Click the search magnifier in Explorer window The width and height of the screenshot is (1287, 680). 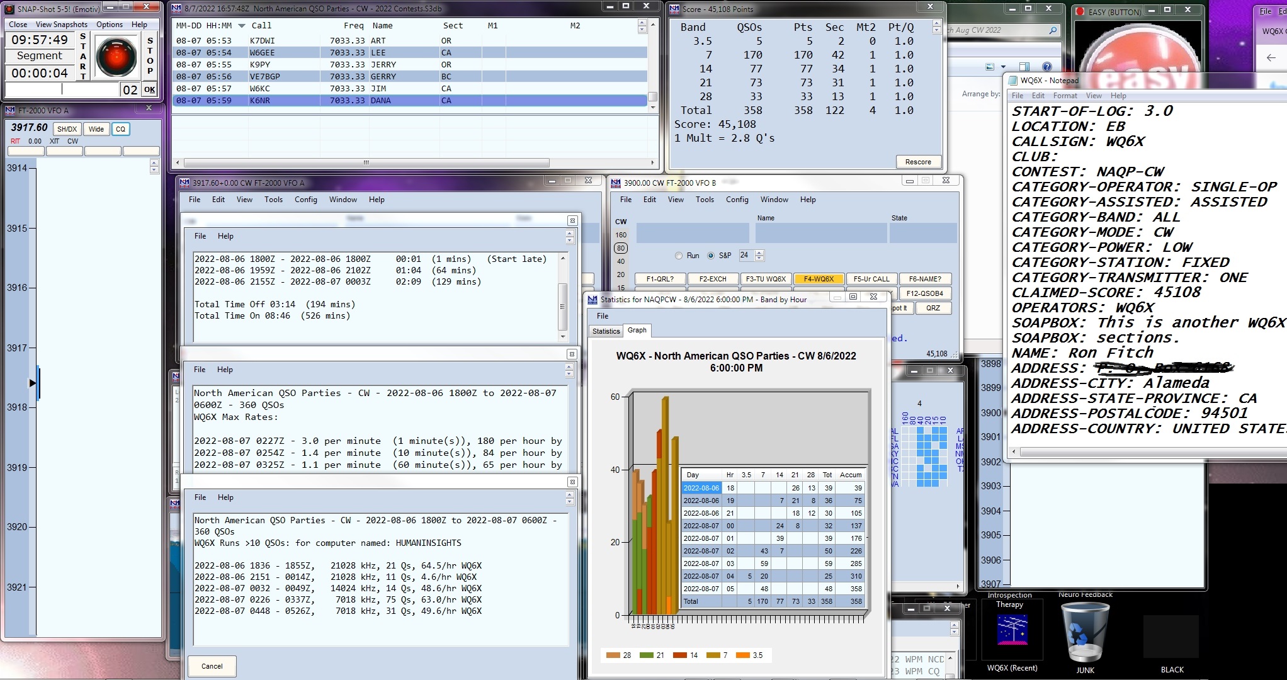(x=1053, y=30)
